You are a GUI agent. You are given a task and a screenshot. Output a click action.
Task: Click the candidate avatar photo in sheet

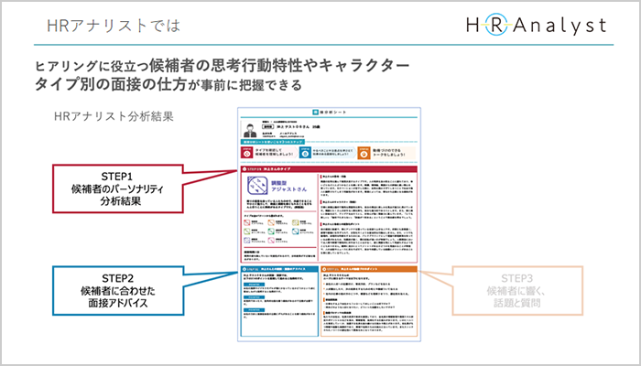pyautogui.click(x=250, y=130)
